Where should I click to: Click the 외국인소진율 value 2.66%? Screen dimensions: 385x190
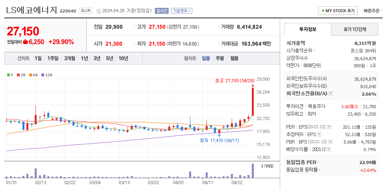369,94
